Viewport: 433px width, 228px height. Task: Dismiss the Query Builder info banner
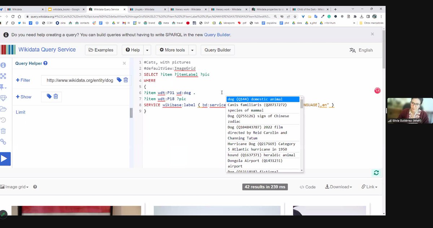[x=372, y=34]
